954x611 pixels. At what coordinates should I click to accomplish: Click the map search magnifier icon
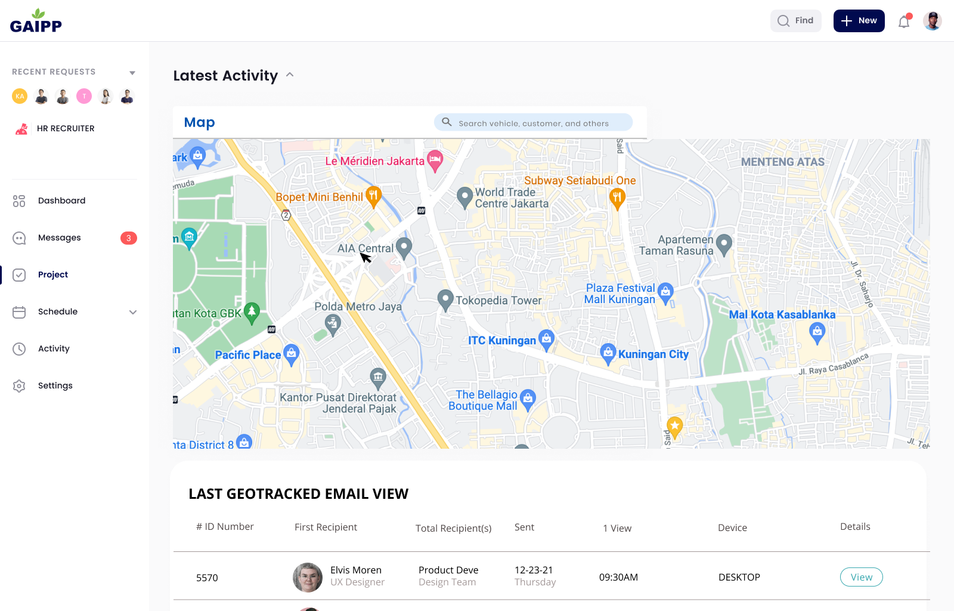(x=447, y=122)
